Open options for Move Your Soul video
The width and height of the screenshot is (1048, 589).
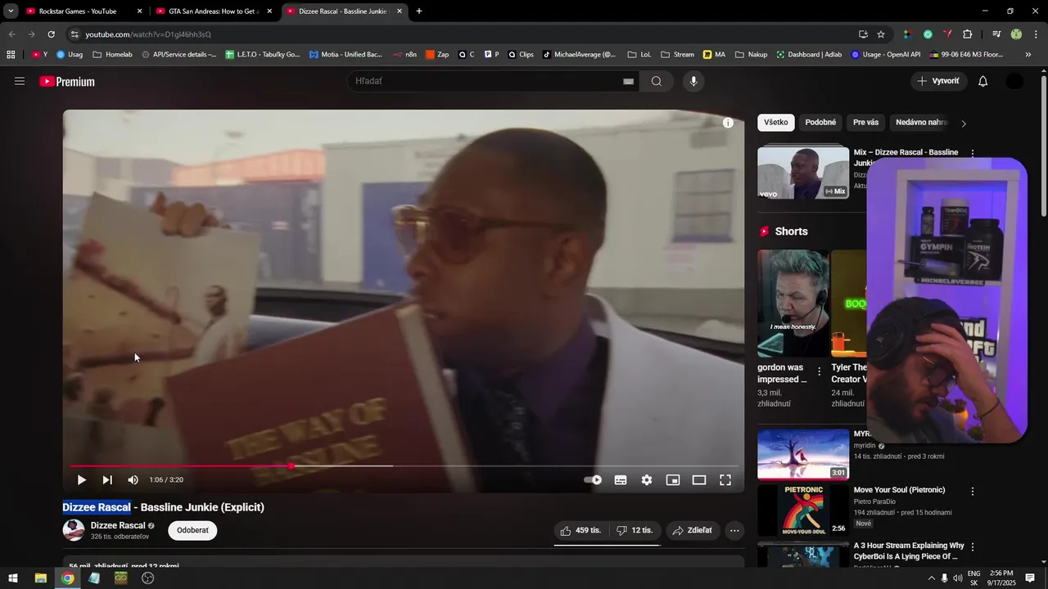point(973,492)
